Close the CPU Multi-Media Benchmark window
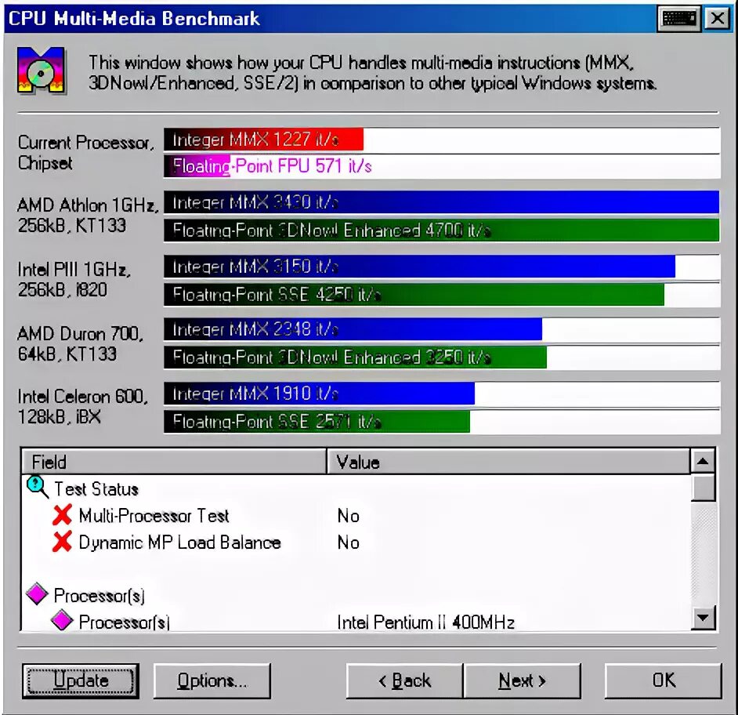 (717, 19)
